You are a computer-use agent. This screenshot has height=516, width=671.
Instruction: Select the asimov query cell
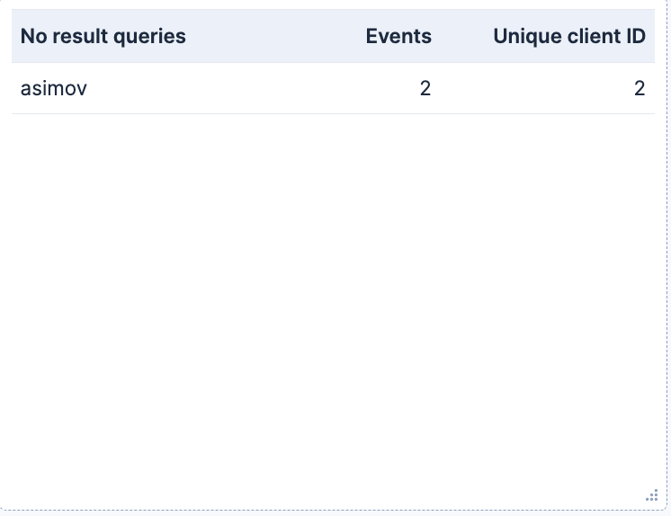pyautogui.click(x=53, y=89)
